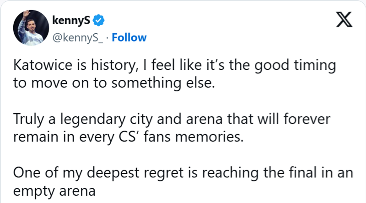Click the word "forever" in tweet
Screen dimensions: 366x203
(x=307, y=119)
